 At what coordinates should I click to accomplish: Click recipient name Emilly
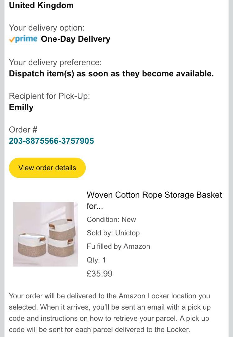tap(21, 107)
